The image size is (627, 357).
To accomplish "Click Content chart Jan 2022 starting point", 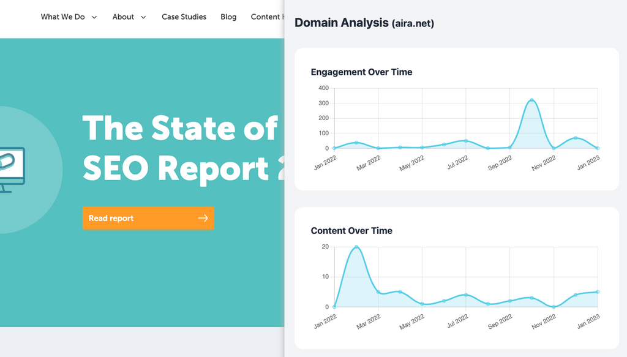I will click(334, 307).
